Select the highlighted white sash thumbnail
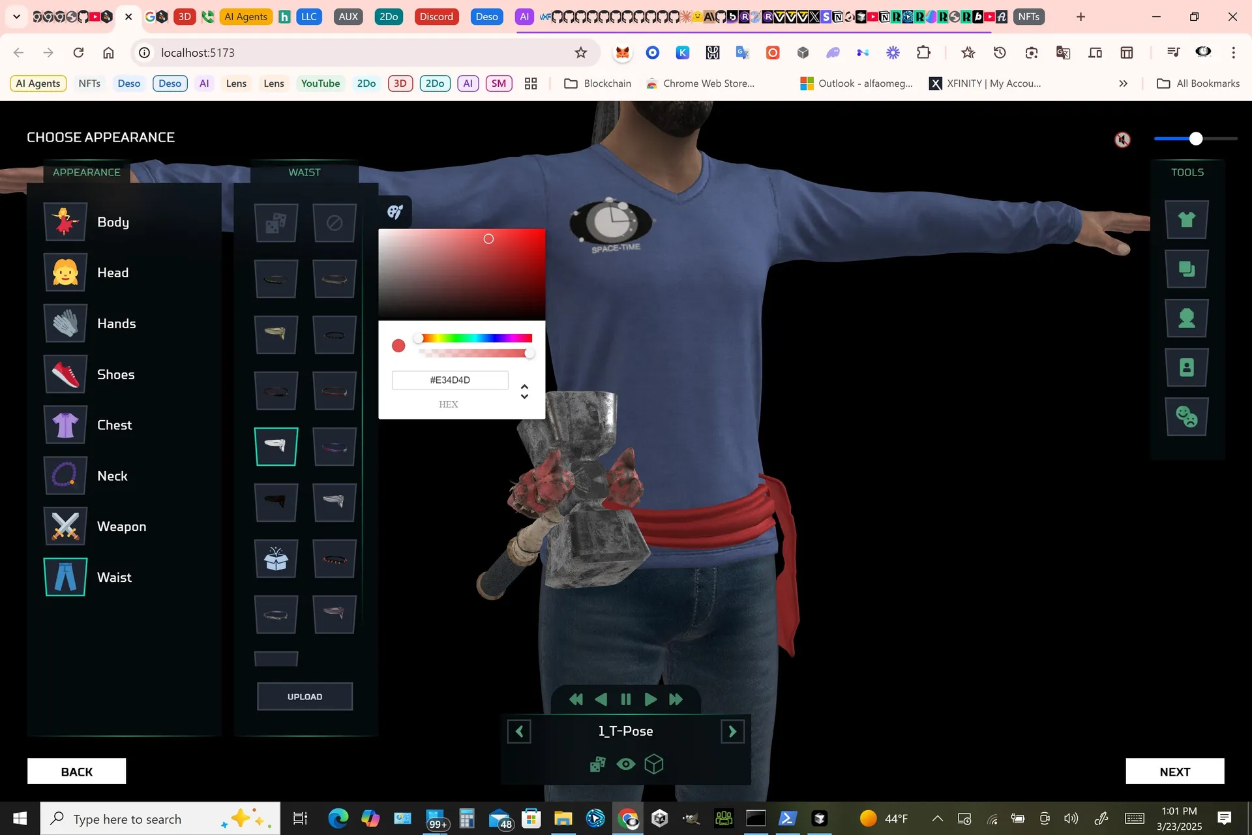 [x=276, y=446]
